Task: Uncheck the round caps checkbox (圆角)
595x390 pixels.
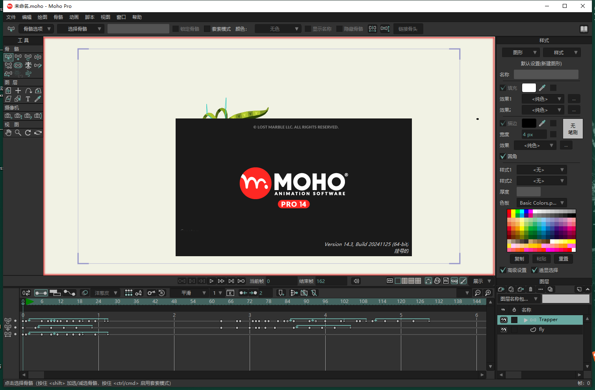Action: coord(503,156)
